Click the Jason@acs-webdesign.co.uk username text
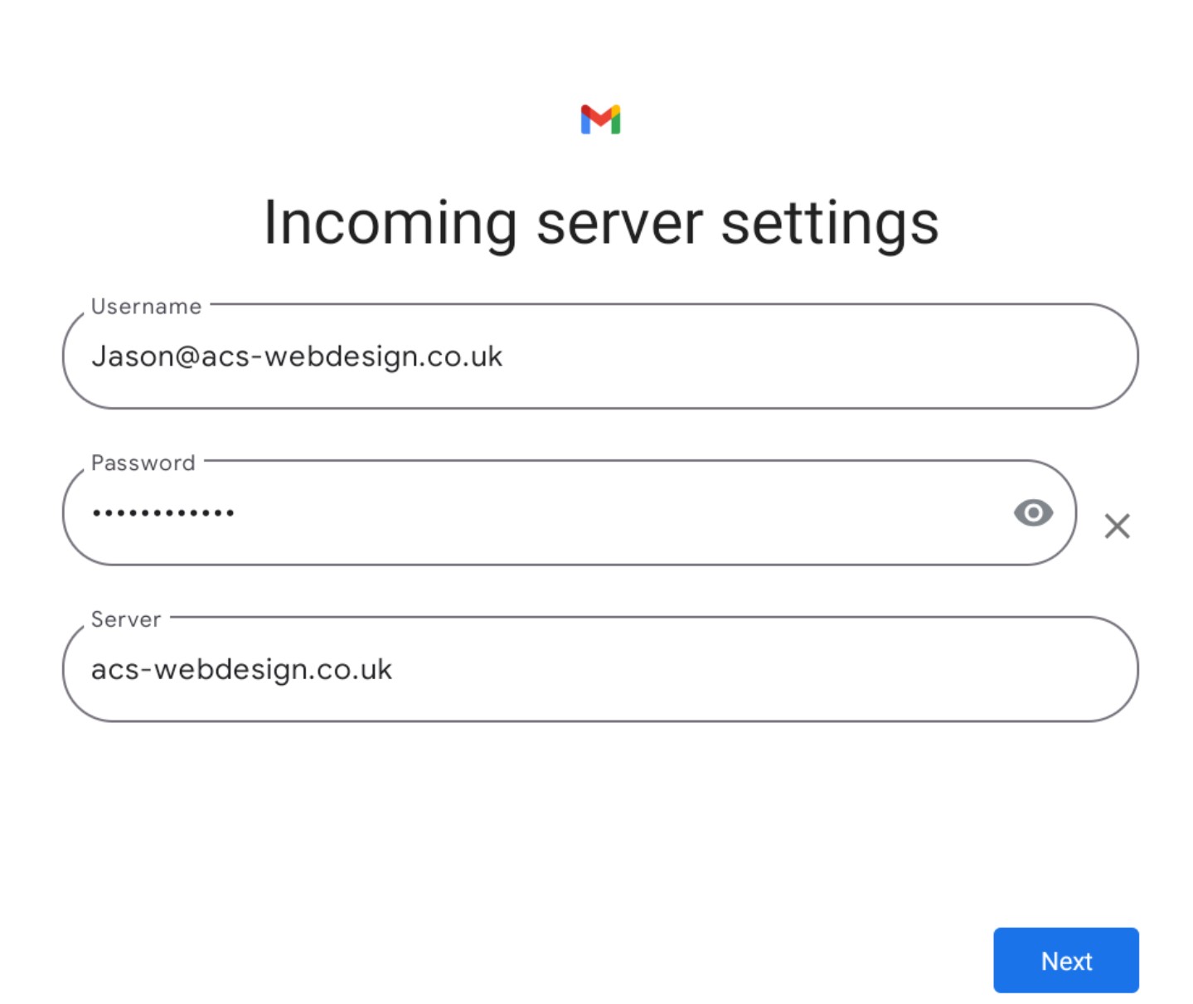 click(297, 356)
